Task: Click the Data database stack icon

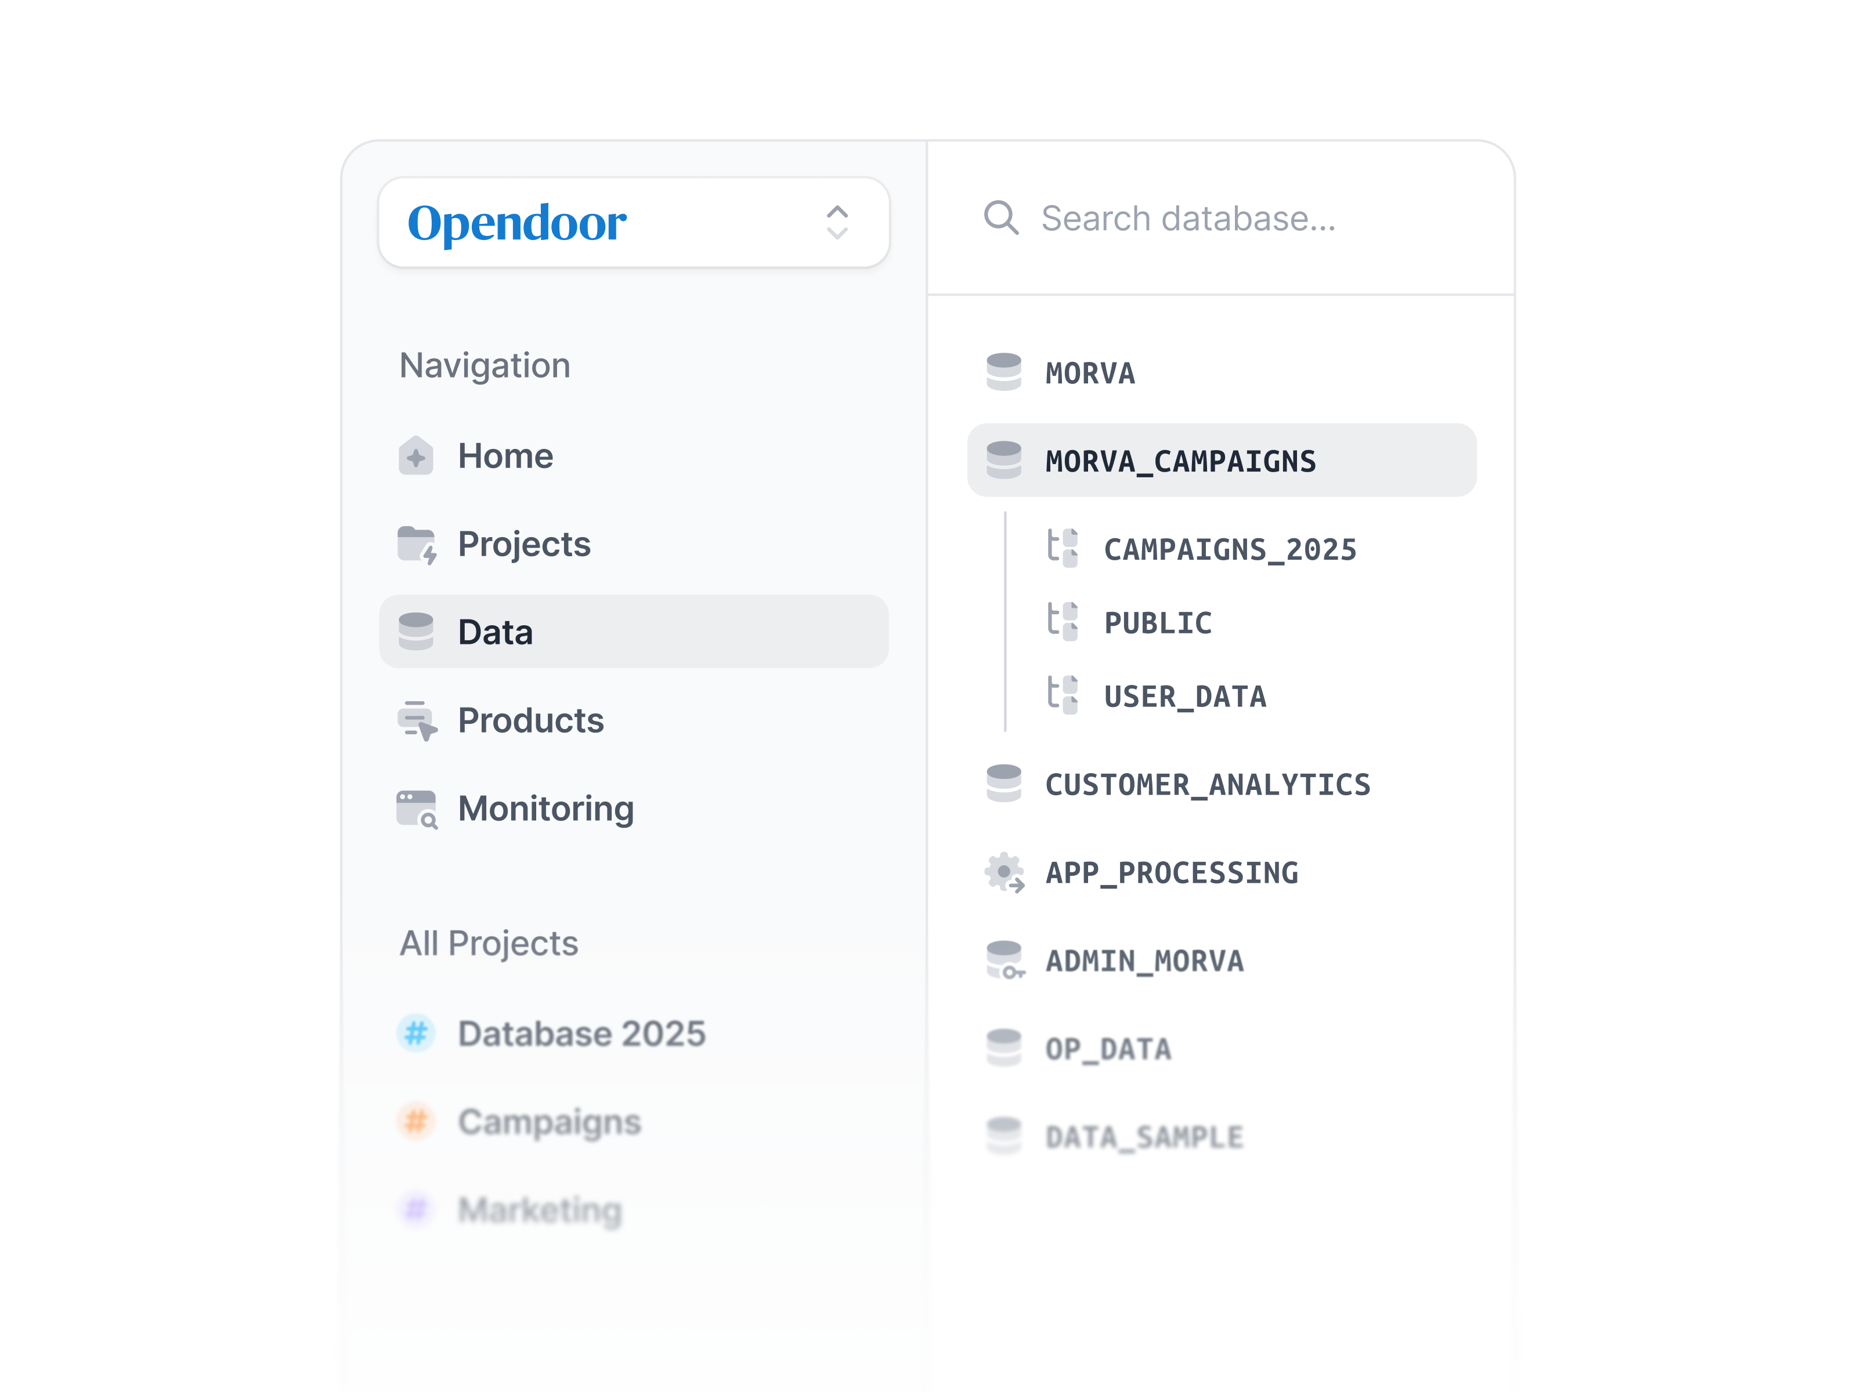Action: (x=416, y=632)
